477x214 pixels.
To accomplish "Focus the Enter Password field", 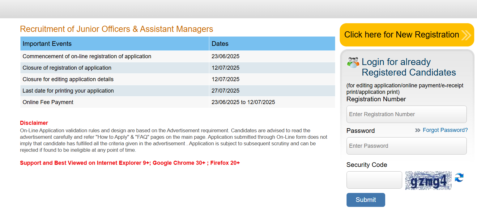I will point(406,146).
